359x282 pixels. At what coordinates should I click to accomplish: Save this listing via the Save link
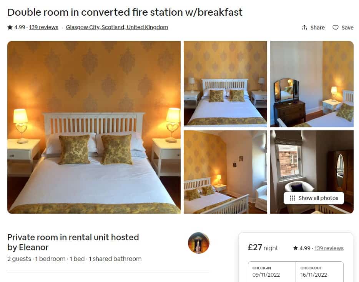pos(347,28)
